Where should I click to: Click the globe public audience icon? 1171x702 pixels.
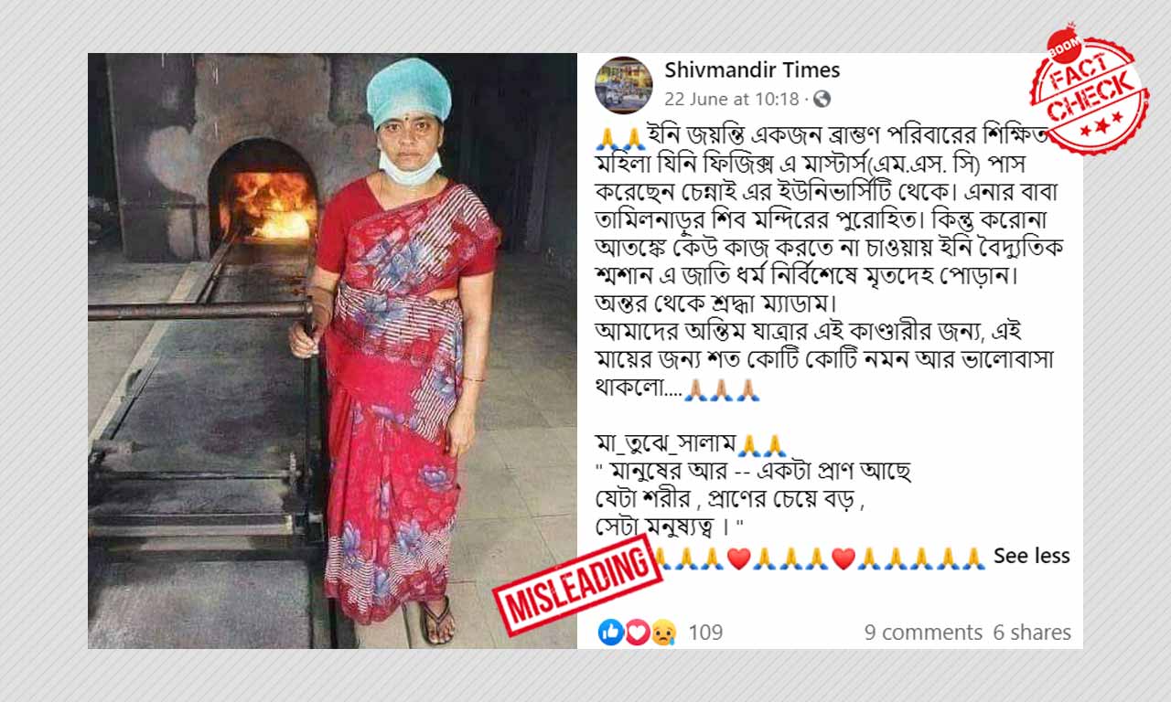(x=822, y=99)
